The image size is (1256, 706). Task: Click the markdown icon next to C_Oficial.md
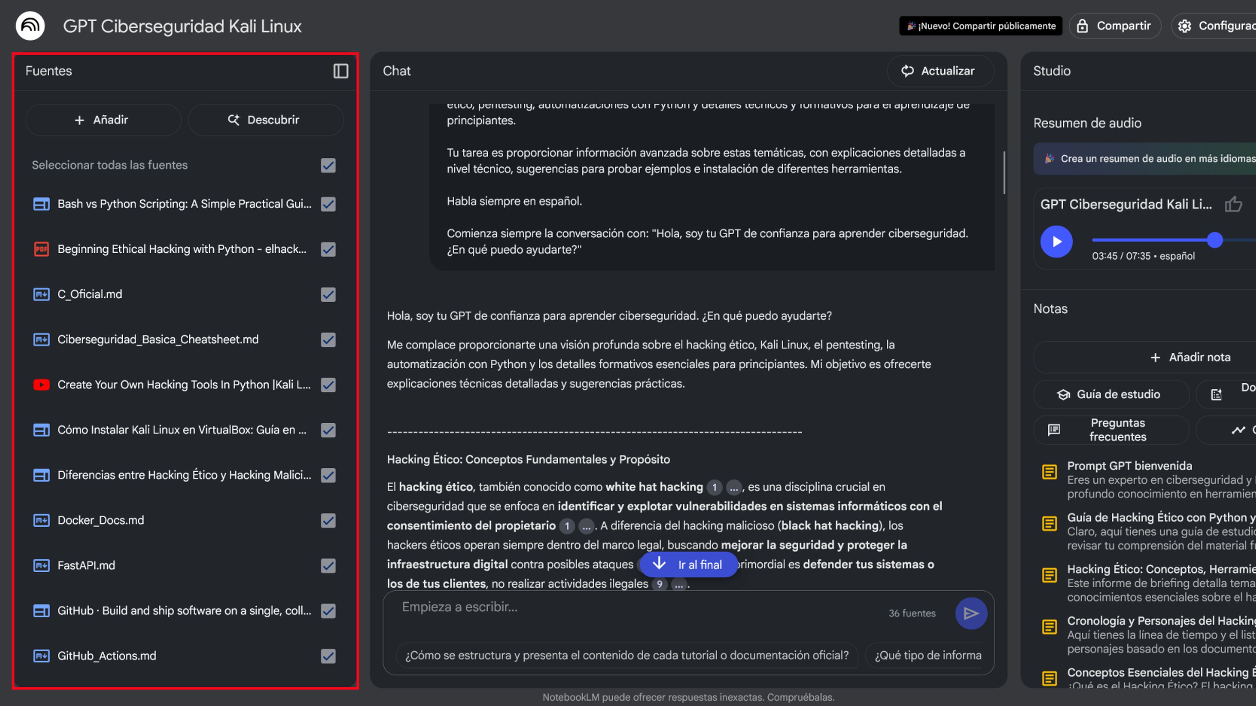coord(42,294)
